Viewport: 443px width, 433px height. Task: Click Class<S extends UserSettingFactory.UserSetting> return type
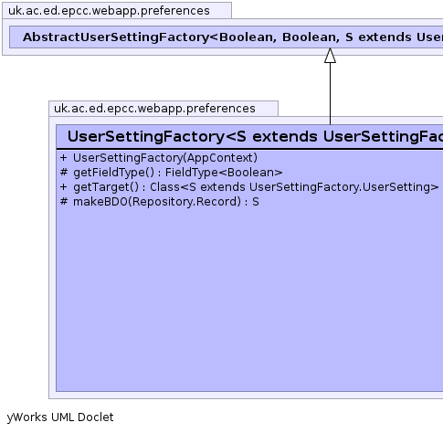coord(294,187)
